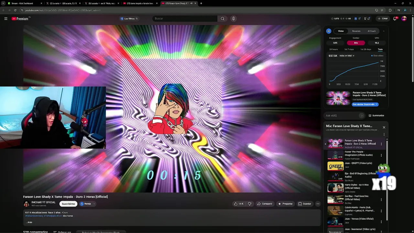Switch to the AI Coach tab
The image size is (414, 233).
click(x=372, y=31)
